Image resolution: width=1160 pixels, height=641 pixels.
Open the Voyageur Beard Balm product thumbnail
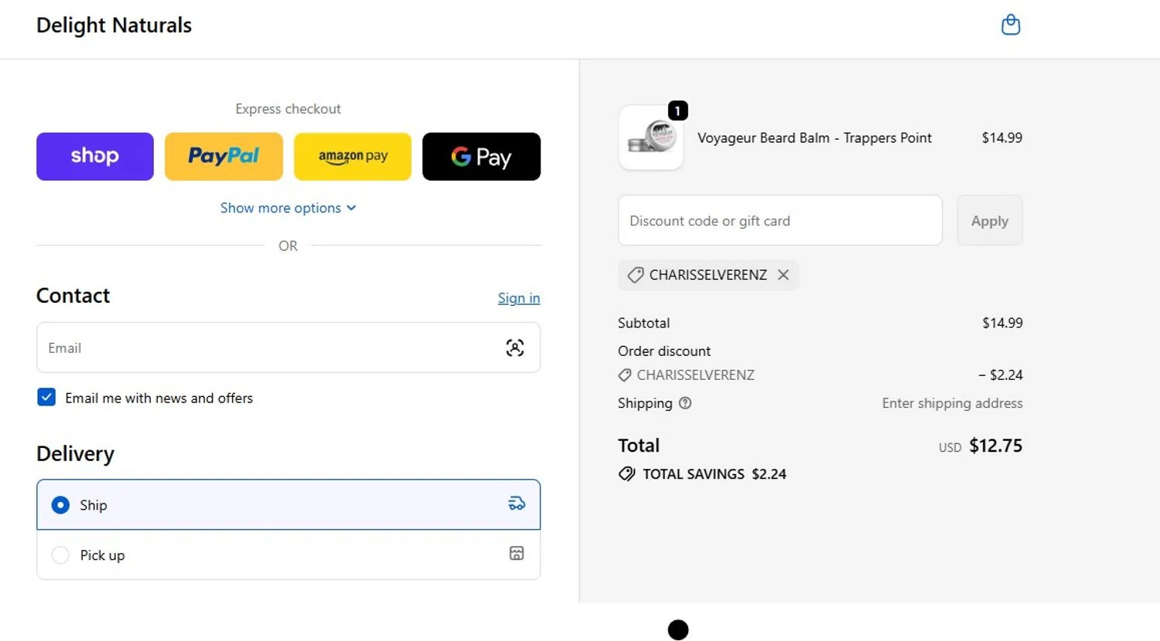pyautogui.click(x=651, y=137)
